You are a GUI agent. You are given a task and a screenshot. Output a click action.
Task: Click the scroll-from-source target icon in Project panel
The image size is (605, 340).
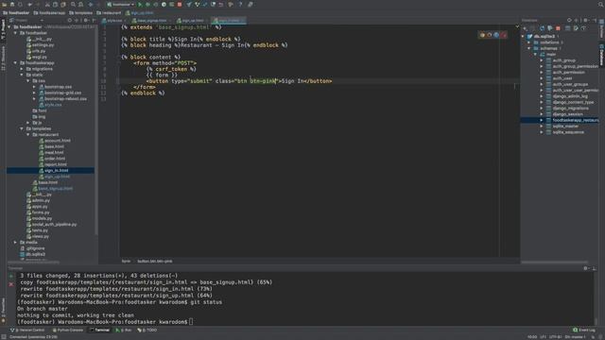[x=70, y=20]
